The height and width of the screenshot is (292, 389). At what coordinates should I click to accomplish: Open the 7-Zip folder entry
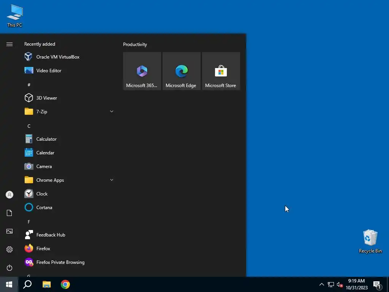click(69, 111)
